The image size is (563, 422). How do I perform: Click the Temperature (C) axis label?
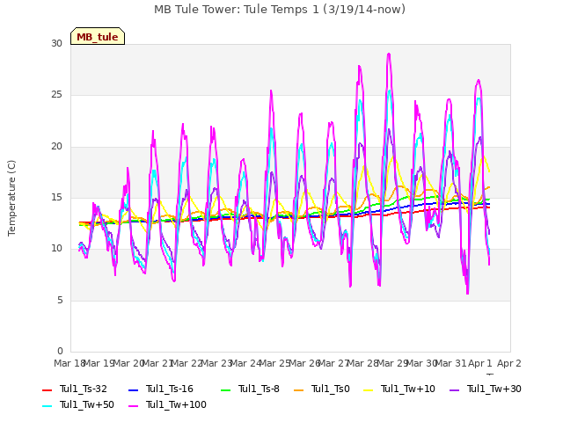click(11, 198)
